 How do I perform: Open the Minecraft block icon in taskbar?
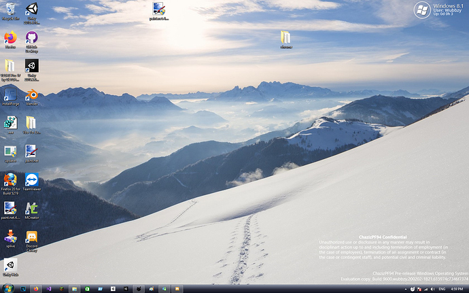point(62,289)
